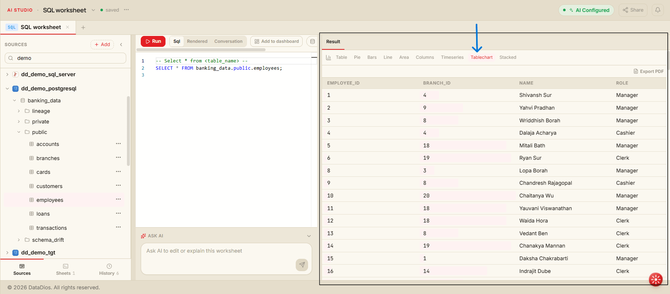
Task: Select the Columns chart view
Action: click(x=425, y=57)
